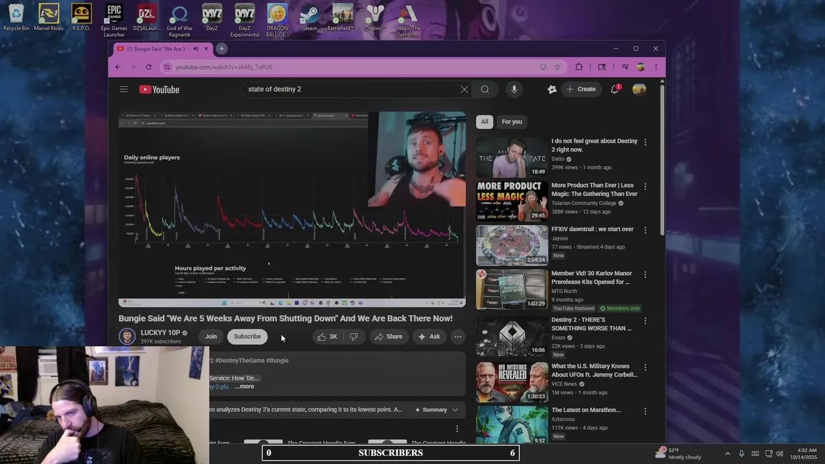Open the Recycle Bin desktop icon
The image size is (825, 464).
[16, 17]
